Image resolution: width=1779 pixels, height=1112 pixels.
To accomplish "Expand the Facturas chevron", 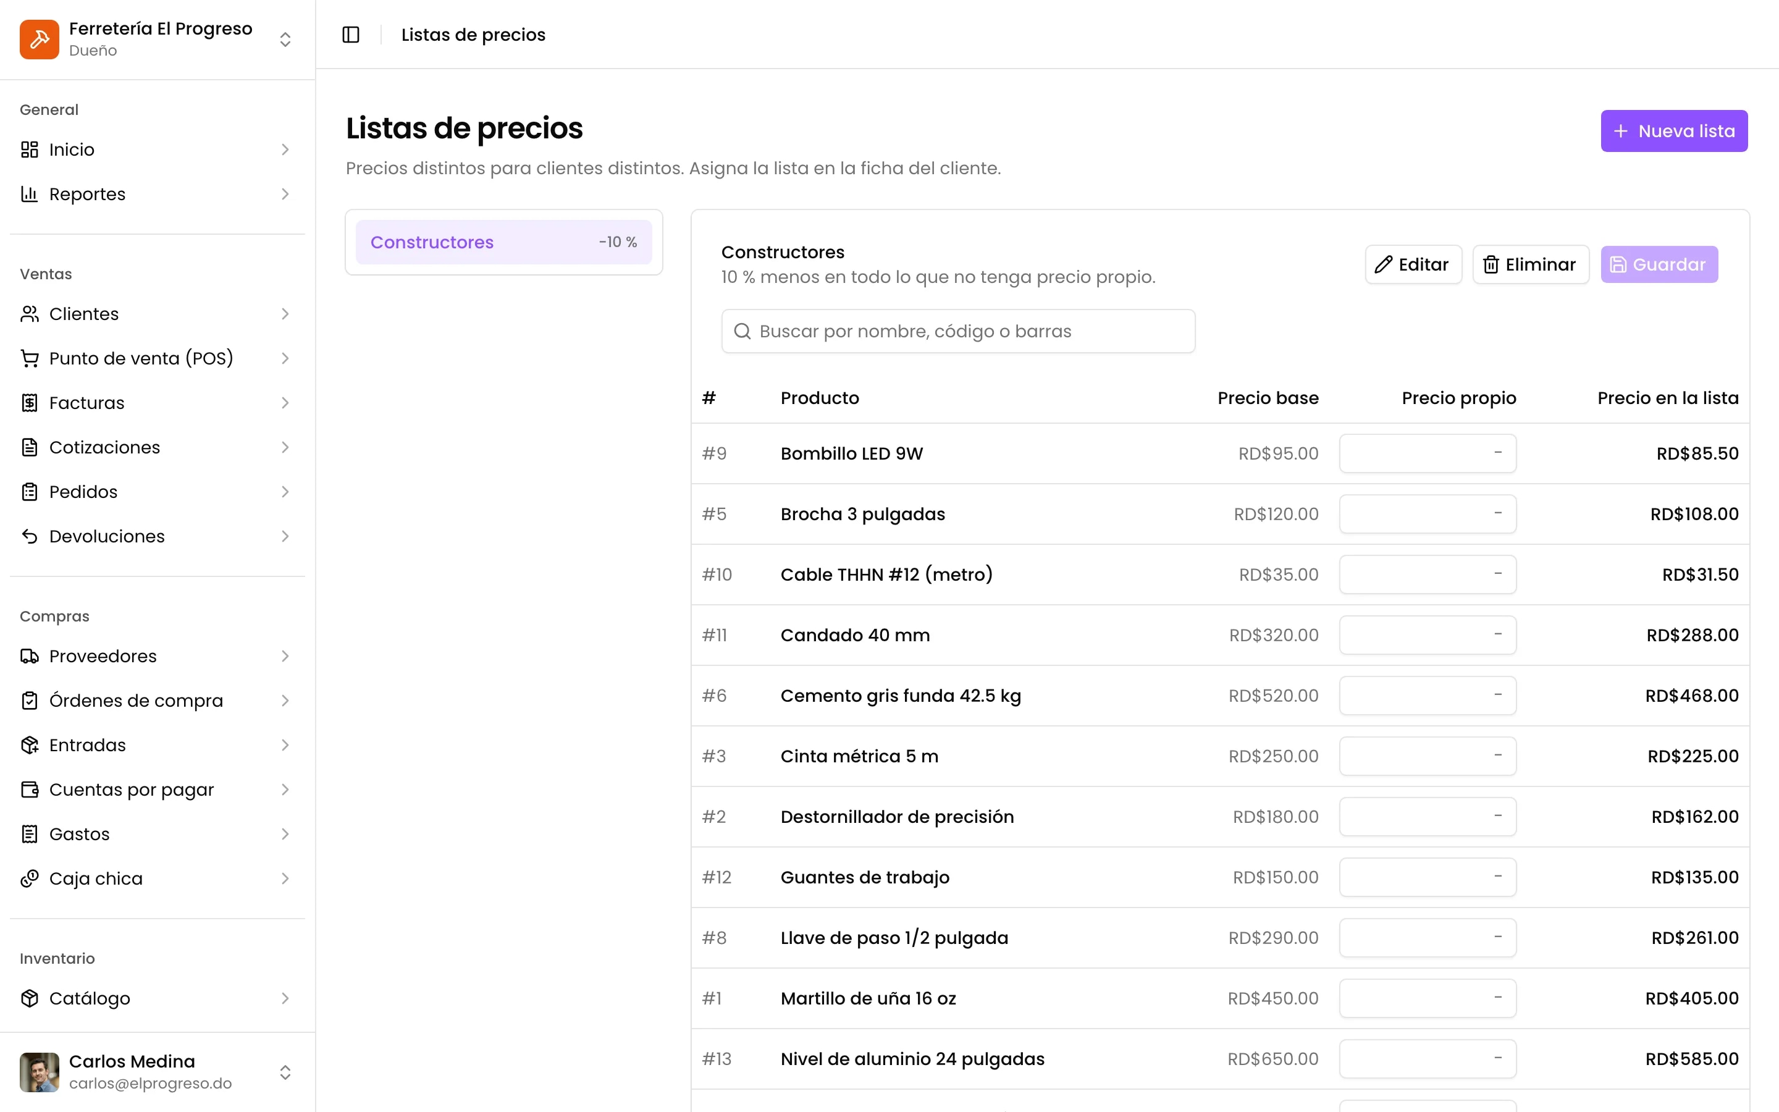I will (x=285, y=403).
